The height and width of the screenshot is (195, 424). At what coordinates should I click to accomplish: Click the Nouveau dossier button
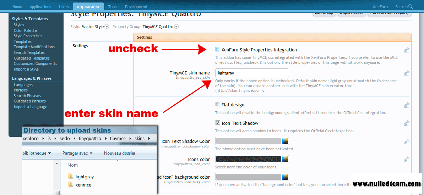pyautogui.click(x=120, y=153)
